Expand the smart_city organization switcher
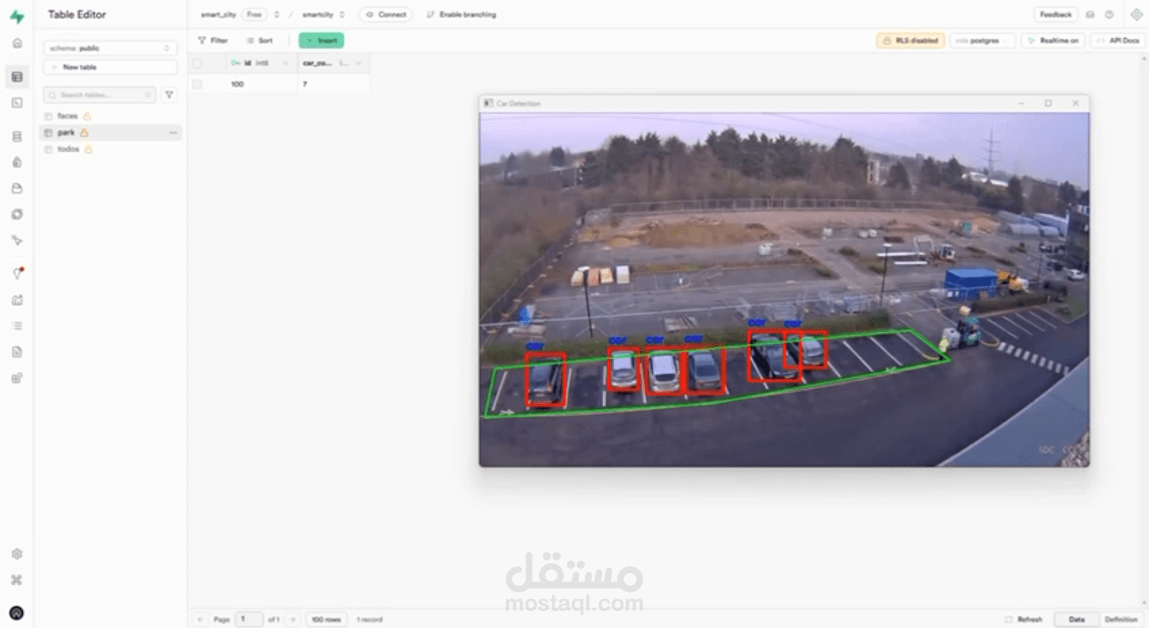Screen dimensions: 1149x628 [276, 14]
